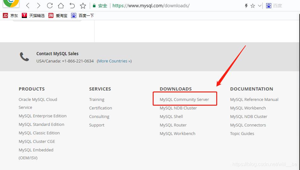Open the 爱淘宝 bookmark
300x170 pixels.
[58, 16]
